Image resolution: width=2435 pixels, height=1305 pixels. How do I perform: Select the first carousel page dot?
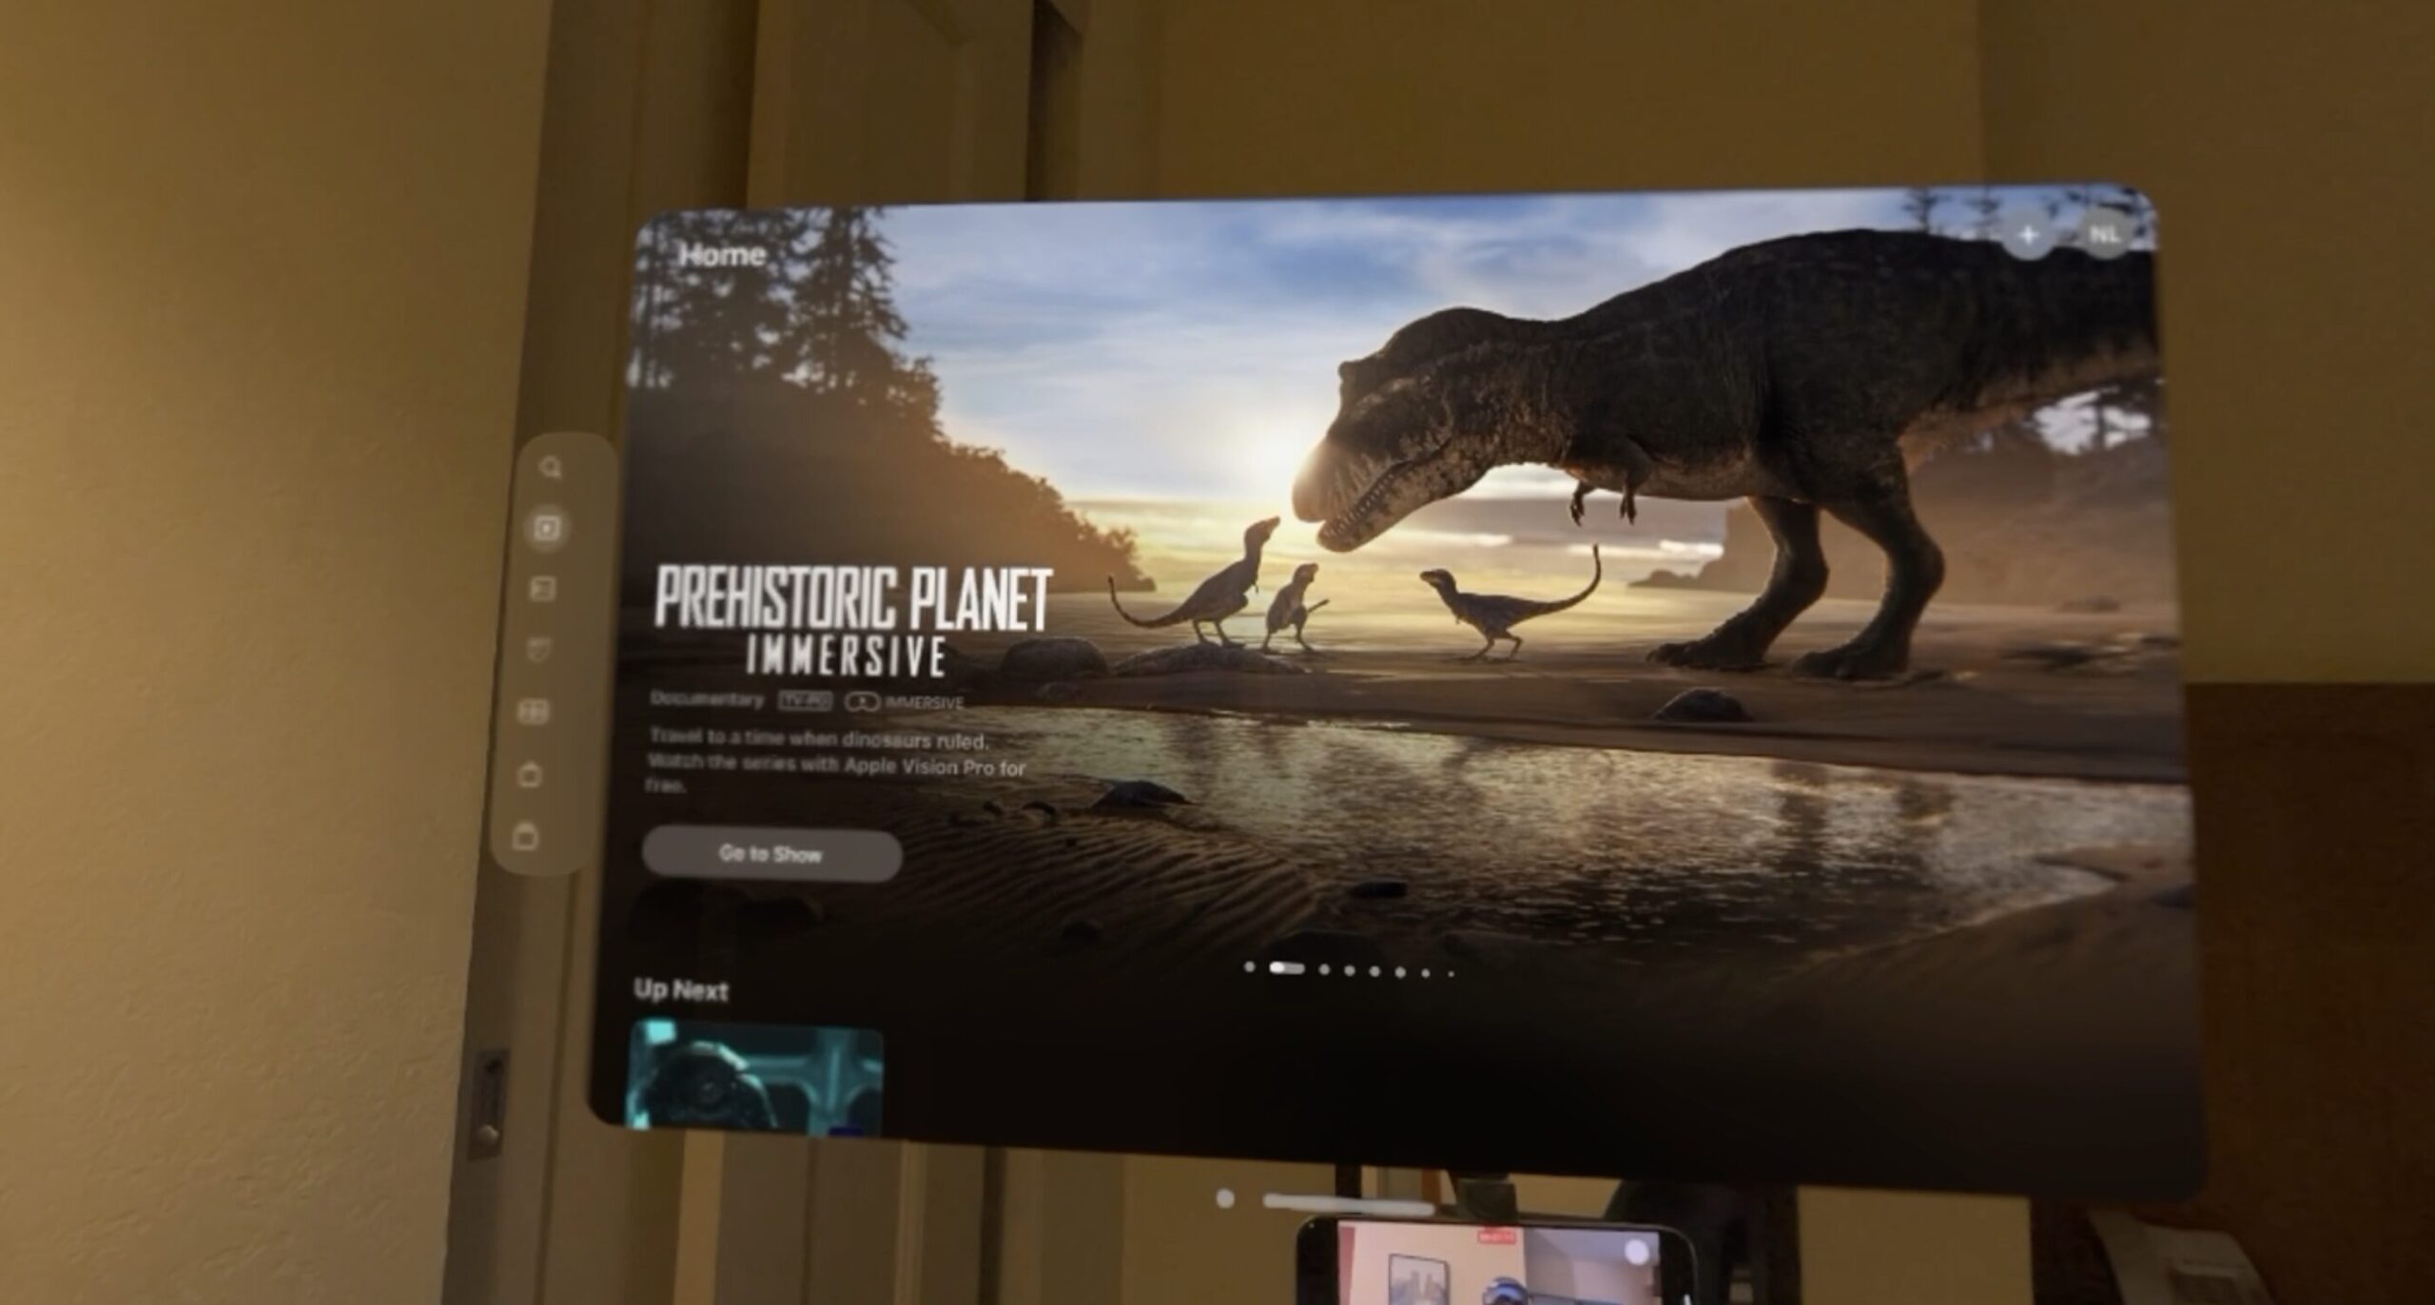1249,967
